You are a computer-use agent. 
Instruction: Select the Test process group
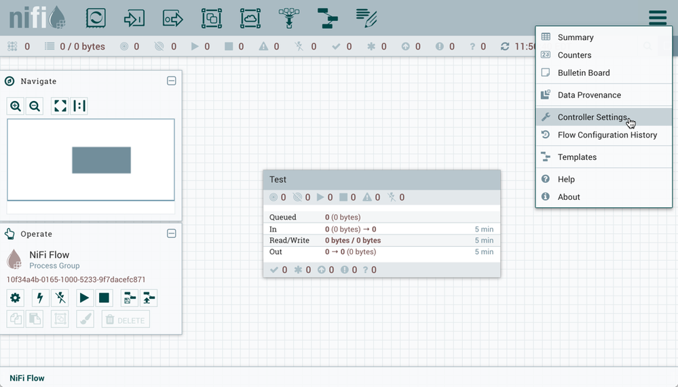381,180
